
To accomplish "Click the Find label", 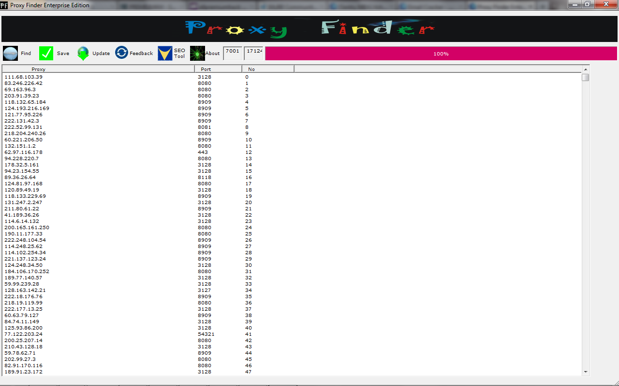I will point(26,54).
